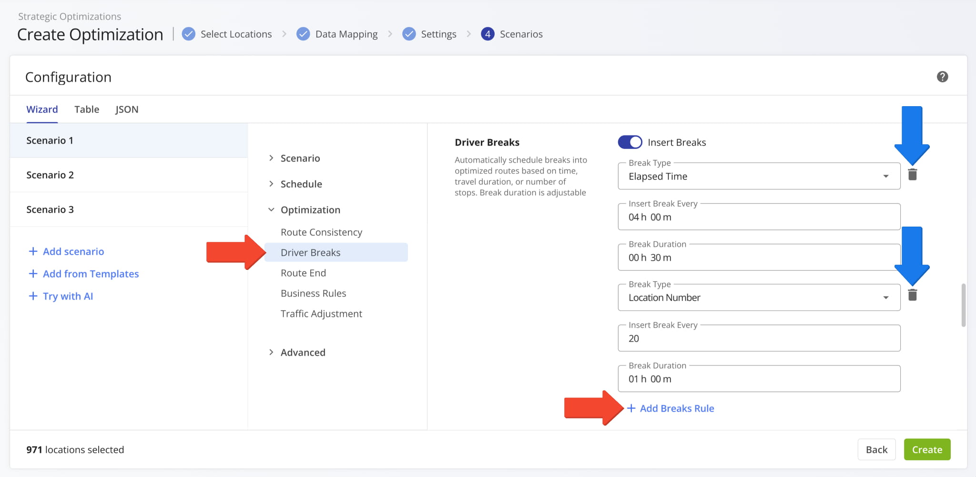Switch to the JSON tab
This screenshot has width=976, height=477.
tap(127, 109)
